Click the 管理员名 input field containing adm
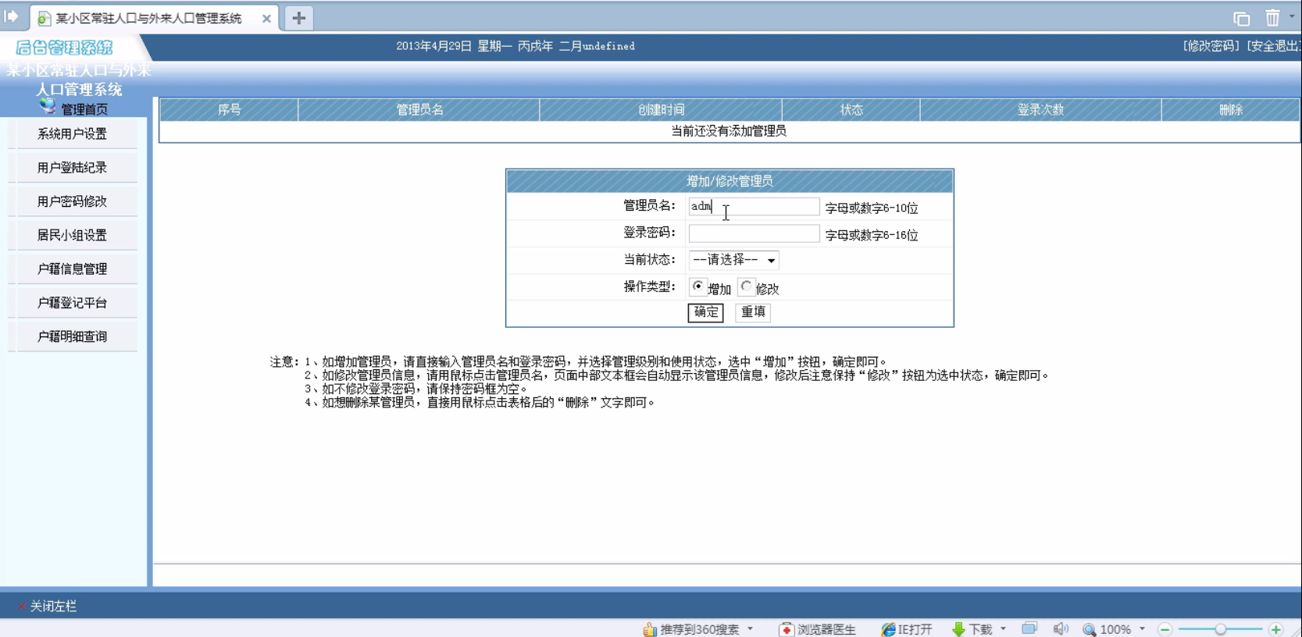1302x637 pixels. click(x=754, y=206)
